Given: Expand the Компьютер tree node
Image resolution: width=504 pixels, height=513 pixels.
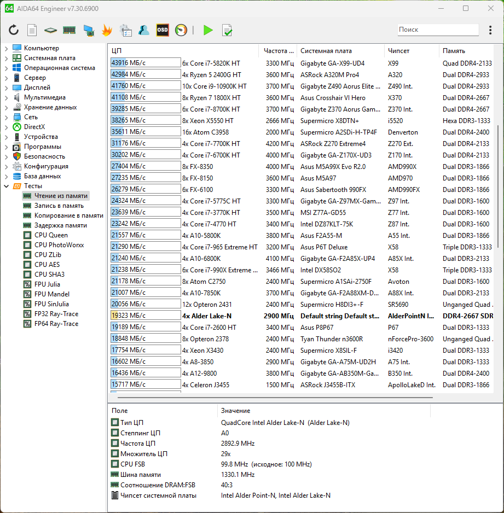Looking at the screenshot, I should [7, 48].
